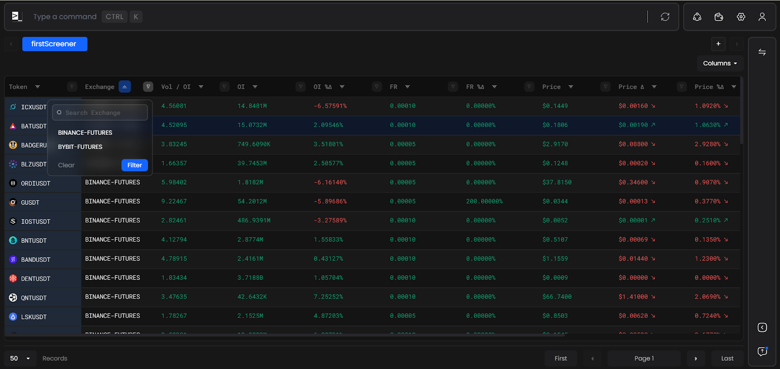Focus the Search Exchange field
The image size is (780, 369).
click(100, 112)
